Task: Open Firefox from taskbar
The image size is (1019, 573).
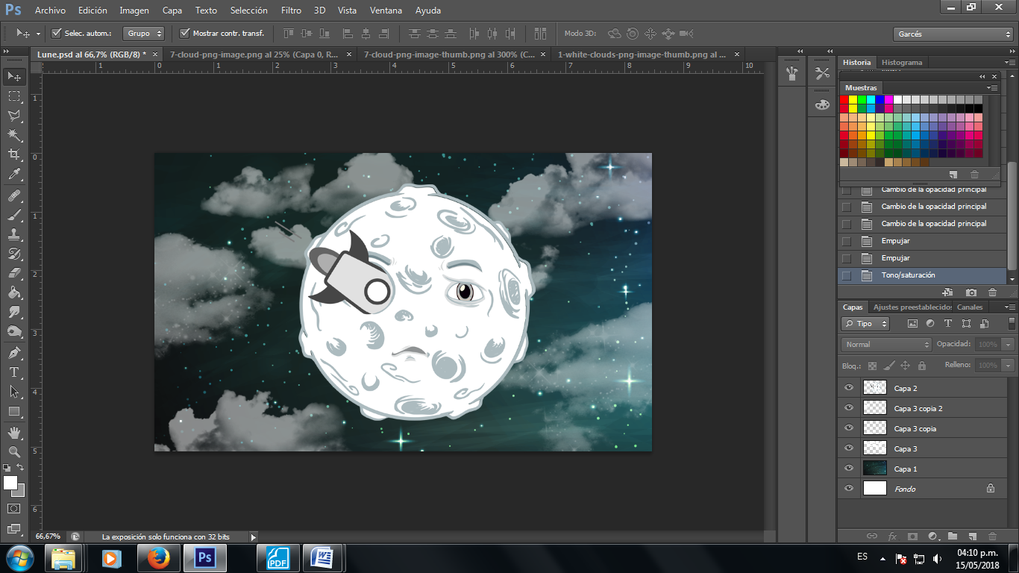Action: pos(158,557)
